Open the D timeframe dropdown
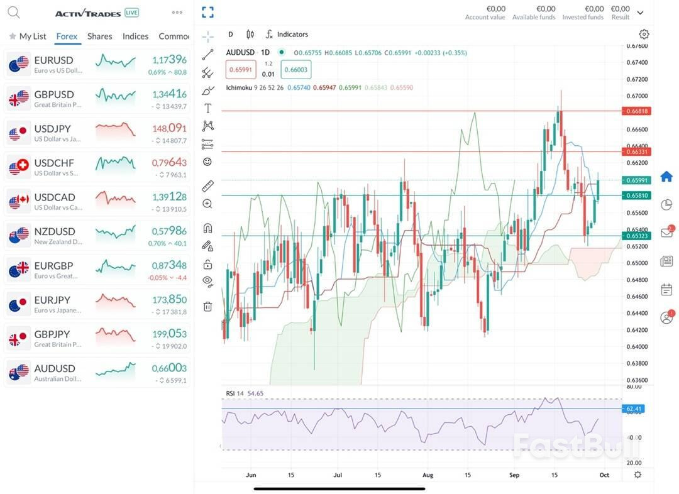This screenshot has width=679, height=494. click(229, 35)
